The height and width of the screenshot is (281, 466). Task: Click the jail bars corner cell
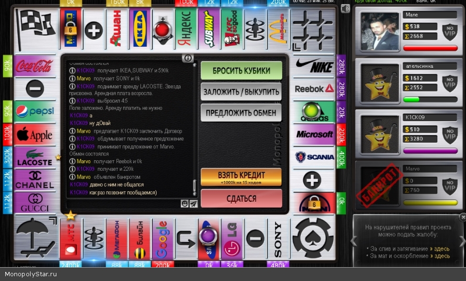(x=313, y=30)
